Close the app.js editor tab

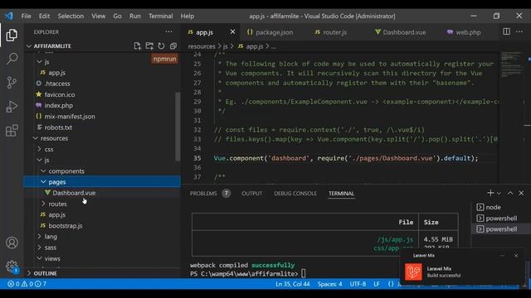pos(232,31)
